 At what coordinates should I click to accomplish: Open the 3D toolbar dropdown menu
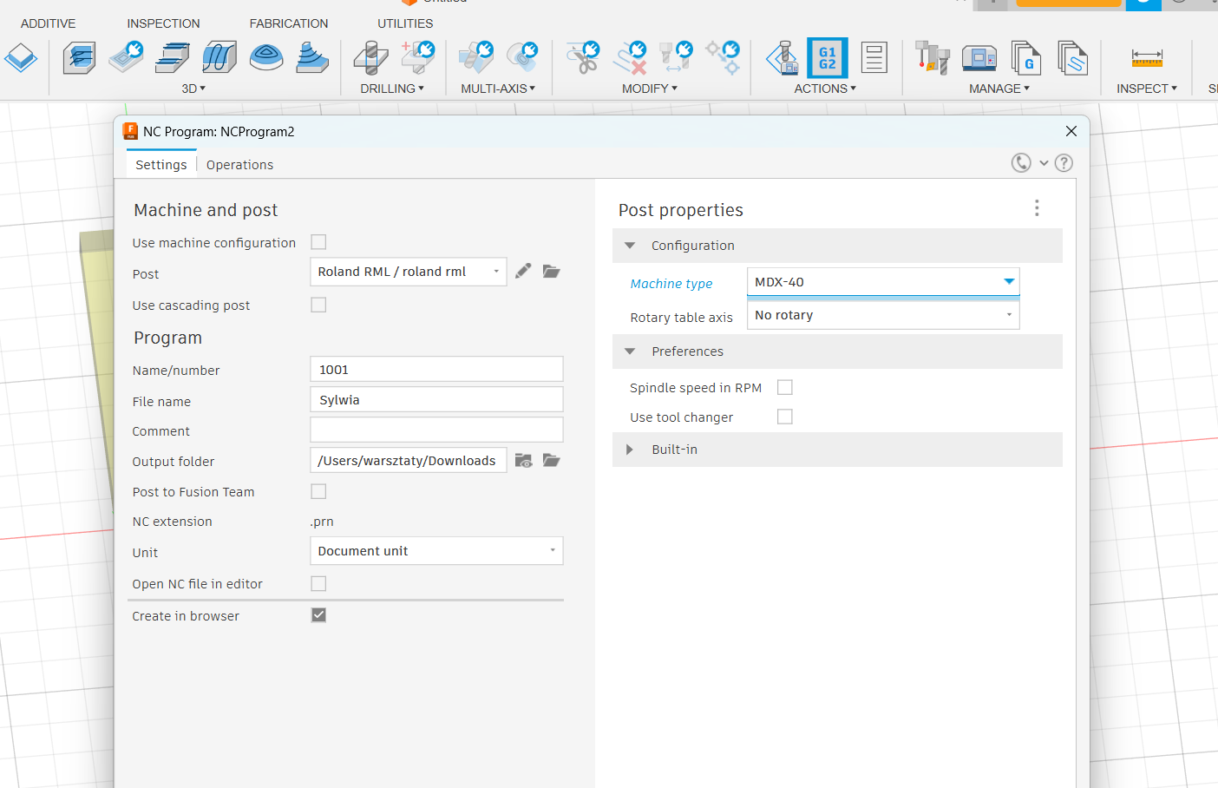coord(193,89)
